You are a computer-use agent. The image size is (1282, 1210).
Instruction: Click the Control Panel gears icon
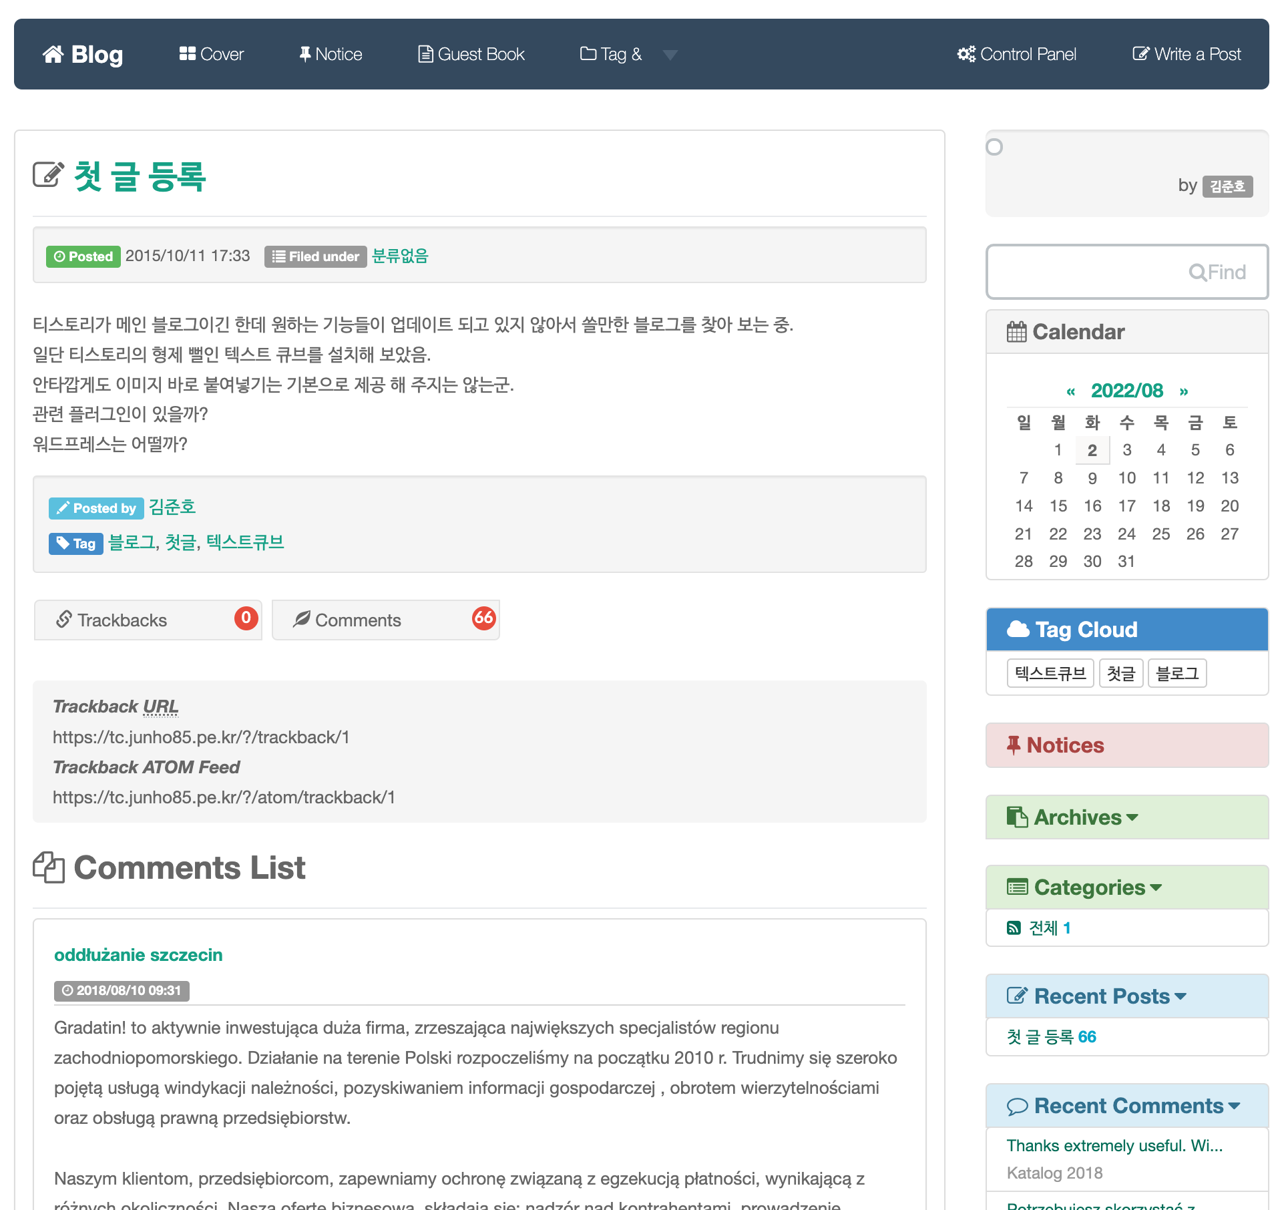tap(966, 54)
